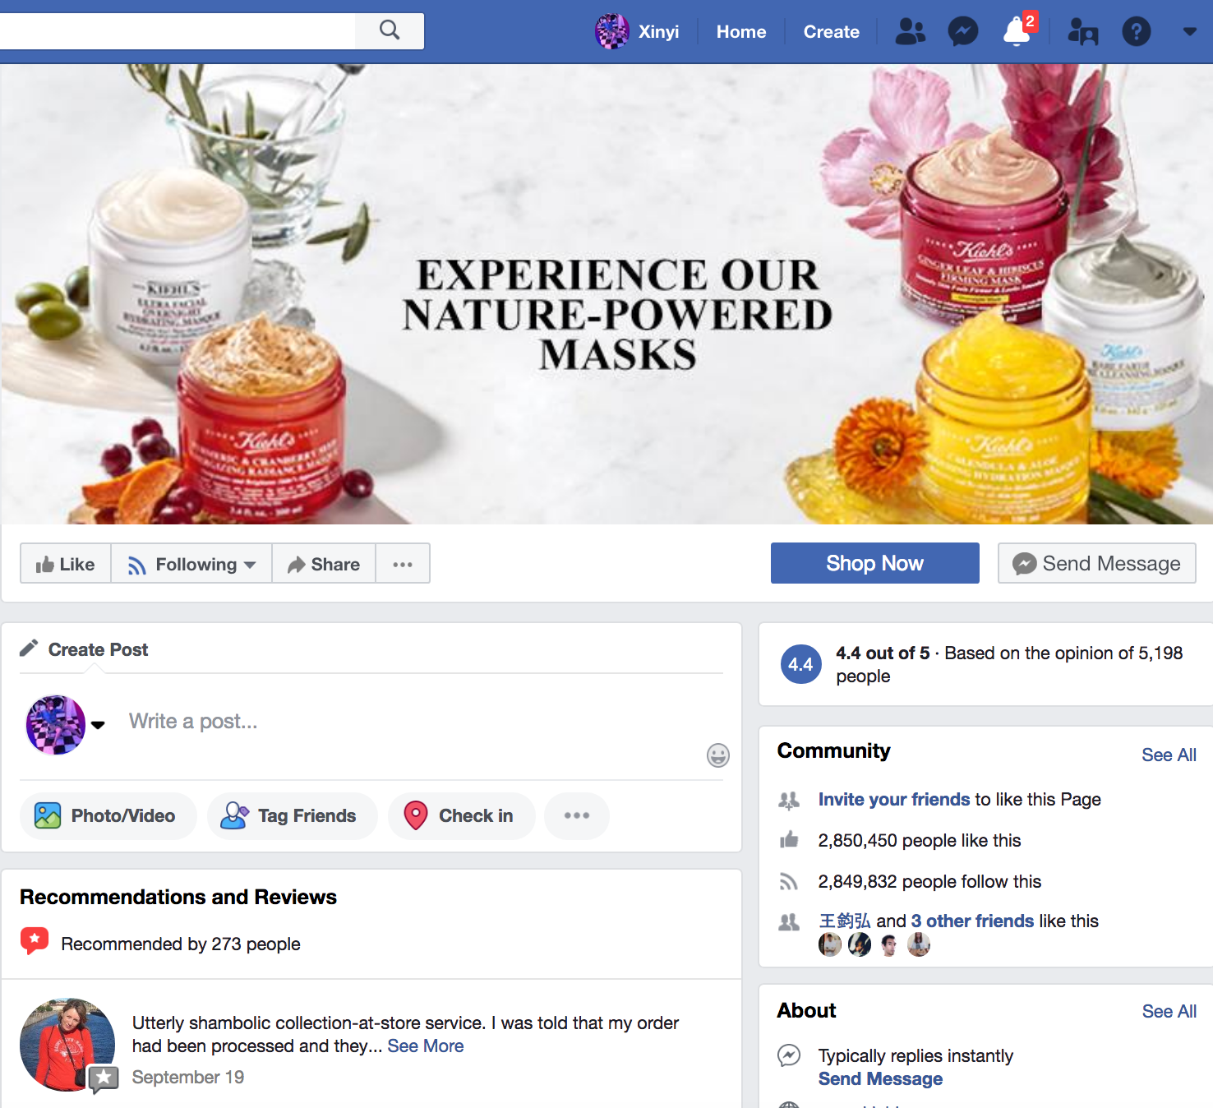Like the Kiehl's page
The width and height of the screenshot is (1213, 1108).
click(66, 564)
